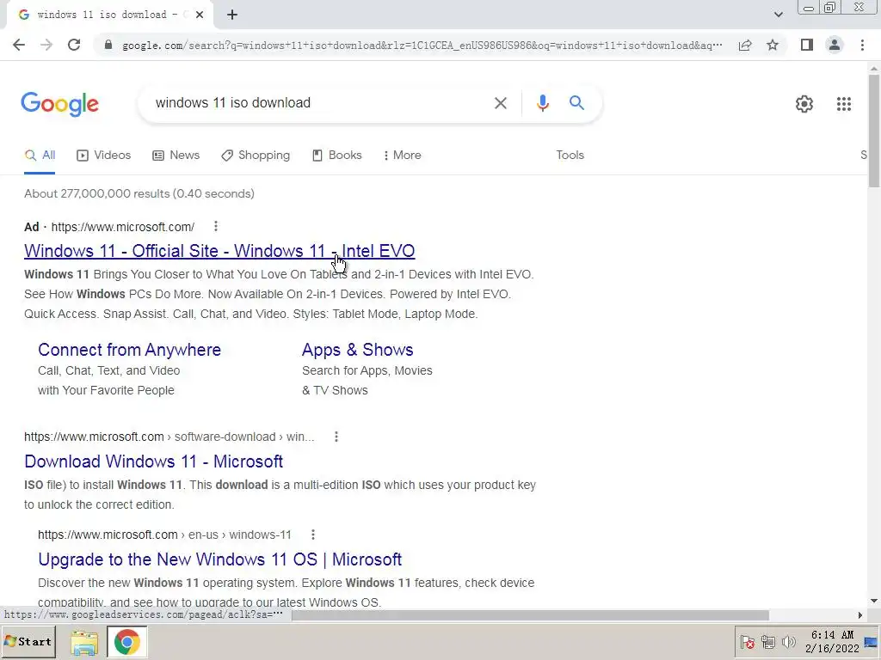The width and height of the screenshot is (881, 660).
Task: Switch to Videos results
Action: tap(104, 156)
